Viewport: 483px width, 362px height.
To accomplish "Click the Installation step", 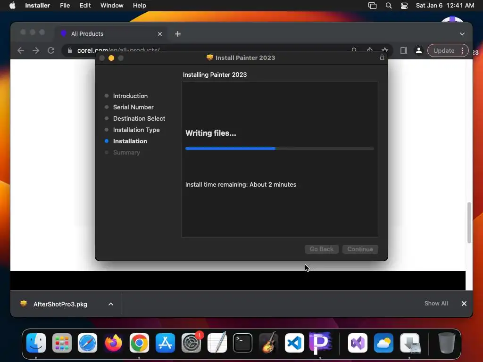I will coord(130,141).
